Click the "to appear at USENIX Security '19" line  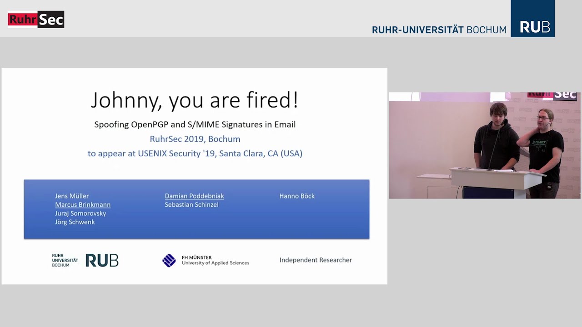coord(195,154)
